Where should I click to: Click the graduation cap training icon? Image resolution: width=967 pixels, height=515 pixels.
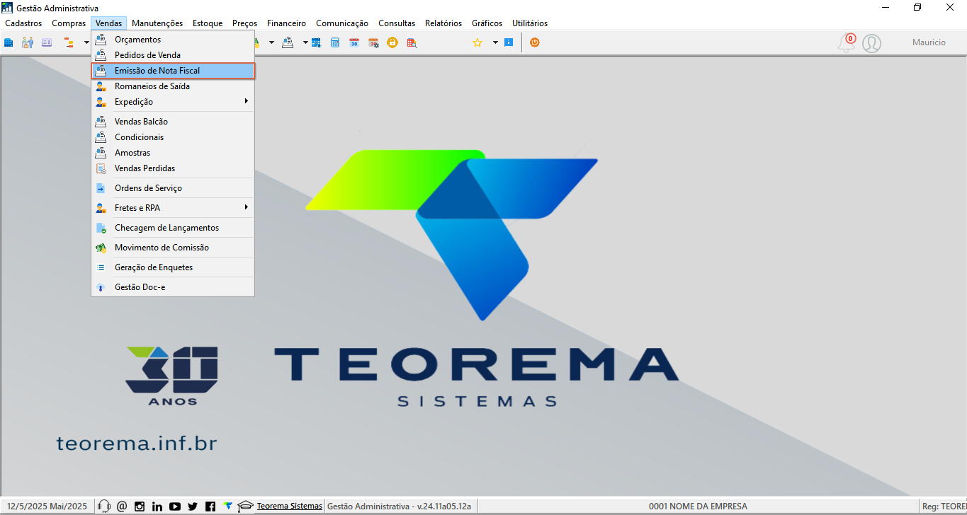pyautogui.click(x=245, y=506)
